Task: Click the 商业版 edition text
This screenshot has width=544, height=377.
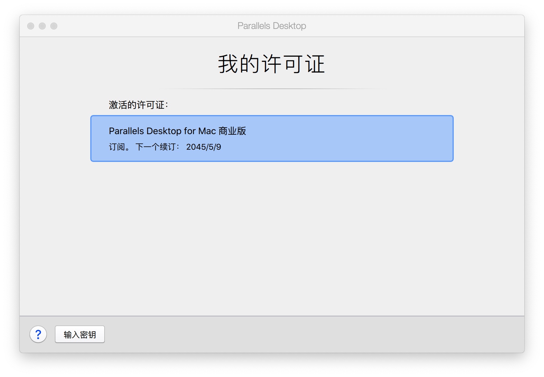Action: (x=232, y=131)
